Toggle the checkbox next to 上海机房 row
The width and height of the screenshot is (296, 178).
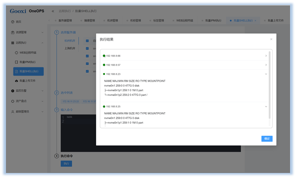pos(87,48)
